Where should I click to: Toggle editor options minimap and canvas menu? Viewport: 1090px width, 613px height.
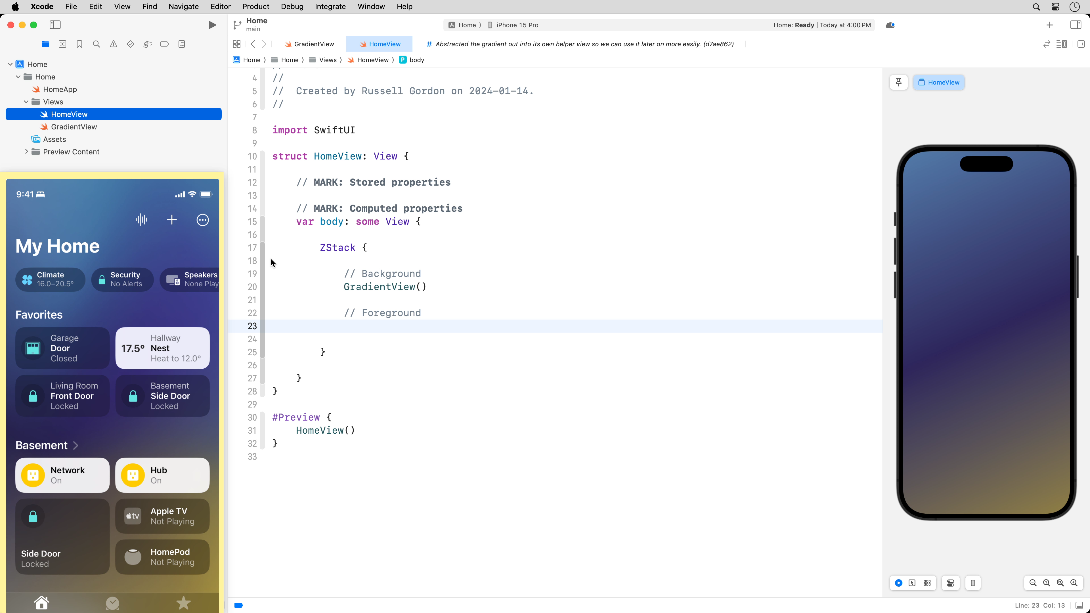click(1061, 44)
